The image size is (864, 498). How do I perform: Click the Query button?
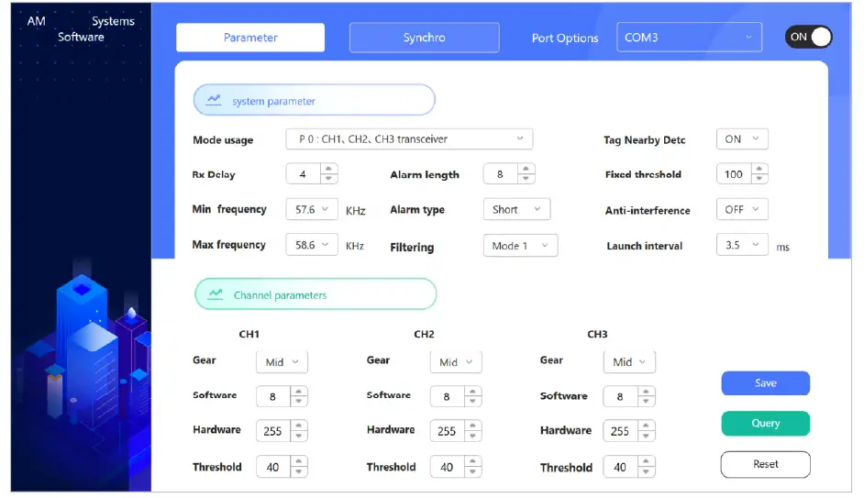tap(765, 423)
